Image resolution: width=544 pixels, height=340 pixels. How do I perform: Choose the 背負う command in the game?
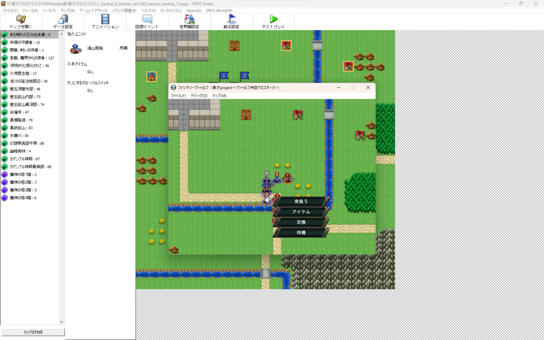click(301, 201)
